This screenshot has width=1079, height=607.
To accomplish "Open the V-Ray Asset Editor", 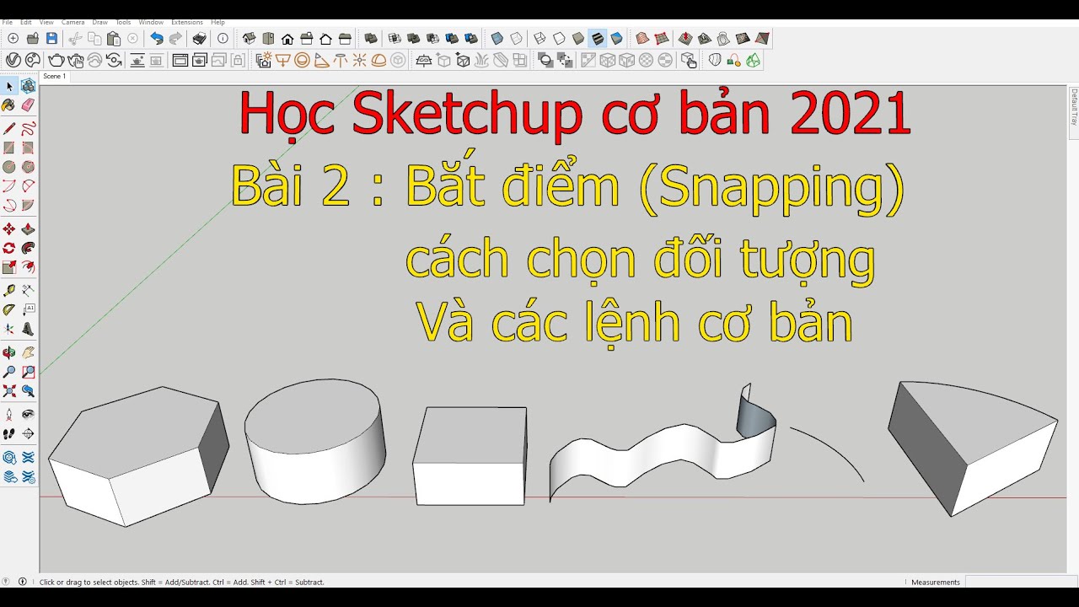I will [13, 60].
